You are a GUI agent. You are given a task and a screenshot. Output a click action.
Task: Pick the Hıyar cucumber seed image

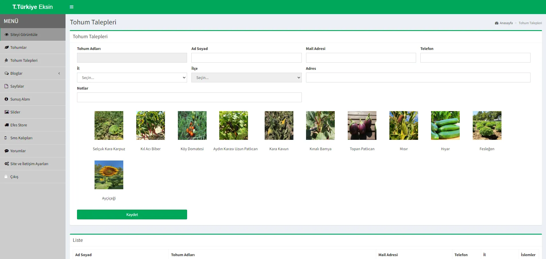coord(445,125)
